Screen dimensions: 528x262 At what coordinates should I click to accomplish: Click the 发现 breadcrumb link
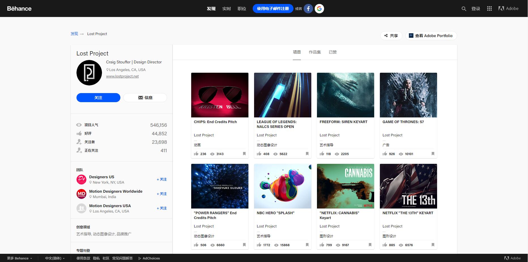click(x=74, y=34)
